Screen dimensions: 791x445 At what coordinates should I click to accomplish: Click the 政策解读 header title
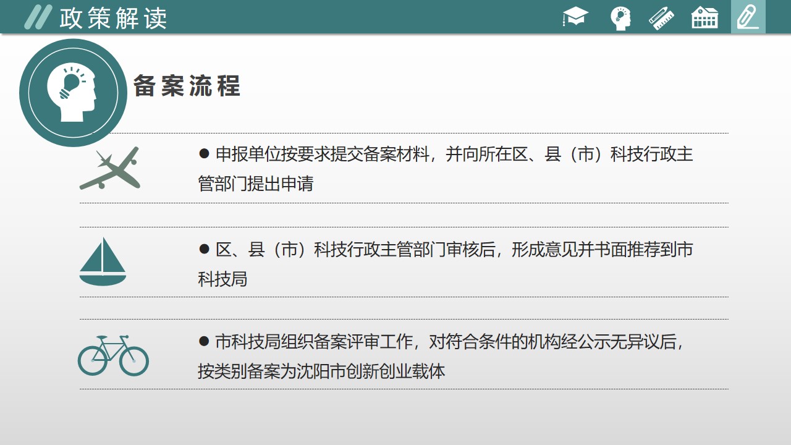pyautogui.click(x=113, y=18)
